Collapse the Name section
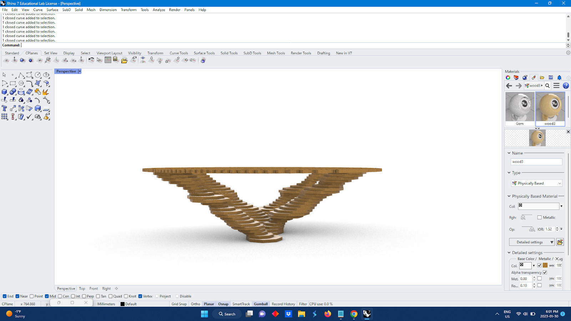571x321 pixels. coord(509,153)
